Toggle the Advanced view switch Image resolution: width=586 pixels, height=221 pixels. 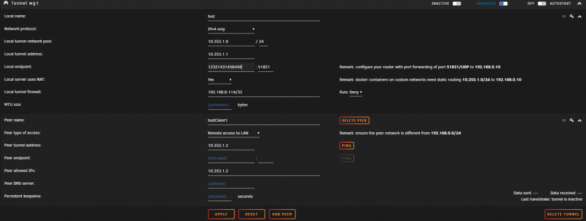coord(503,4)
